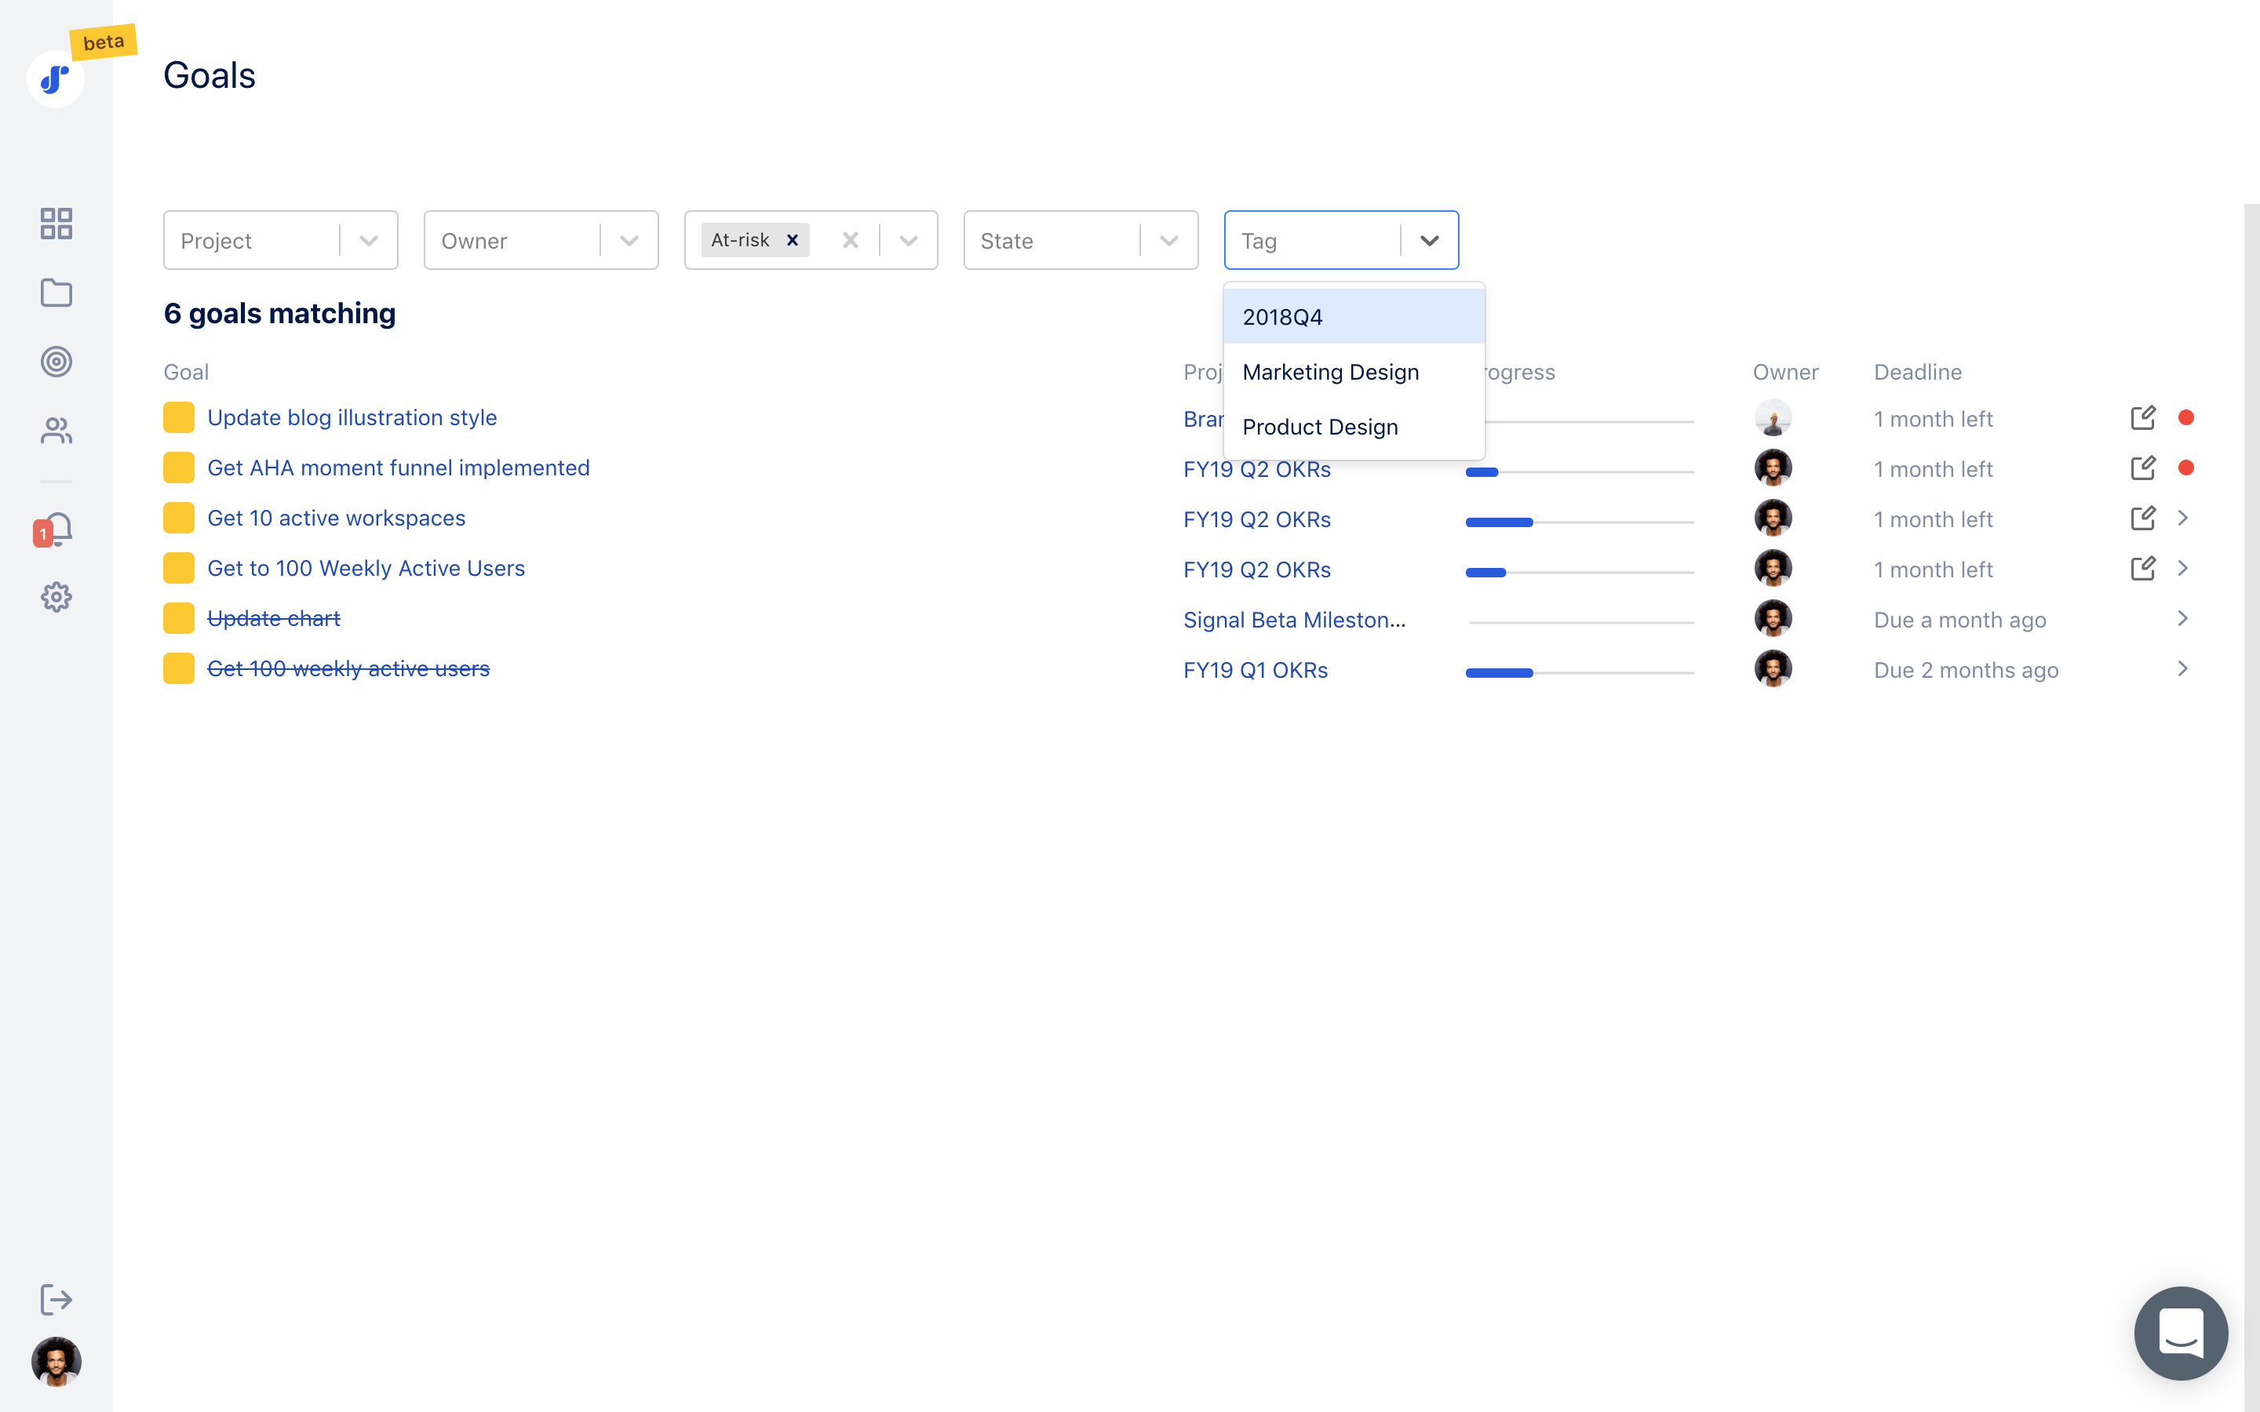The image size is (2260, 1412).
Task: Open external link icon for Update blog illustration style
Action: (x=2143, y=418)
